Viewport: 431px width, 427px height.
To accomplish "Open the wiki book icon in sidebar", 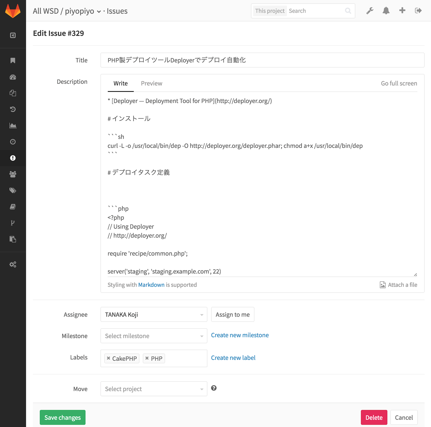I will (13, 207).
